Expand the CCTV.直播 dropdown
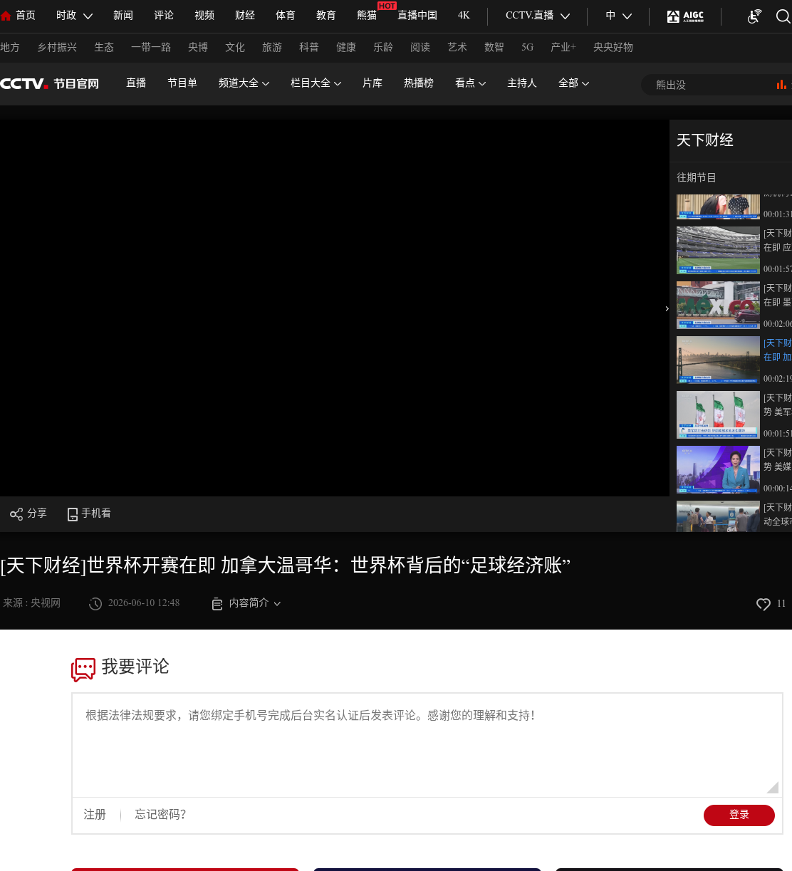Screen dimensions: 792x871 click(x=538, y=16)
